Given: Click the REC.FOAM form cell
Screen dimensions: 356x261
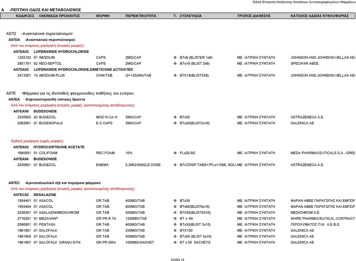Looking at the screenshot, I should (x=105, y=153).
